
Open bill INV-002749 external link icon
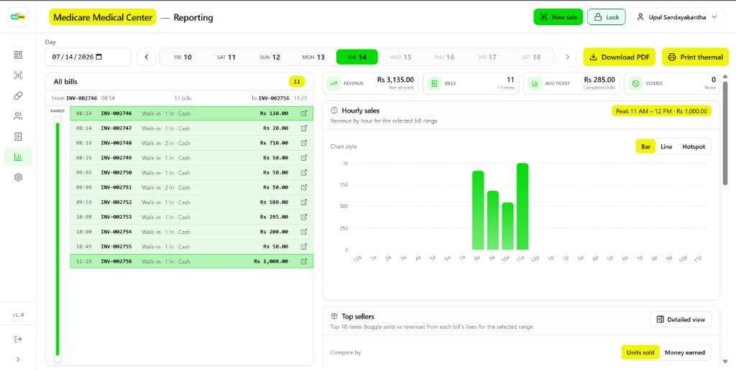tap(304, 157)
